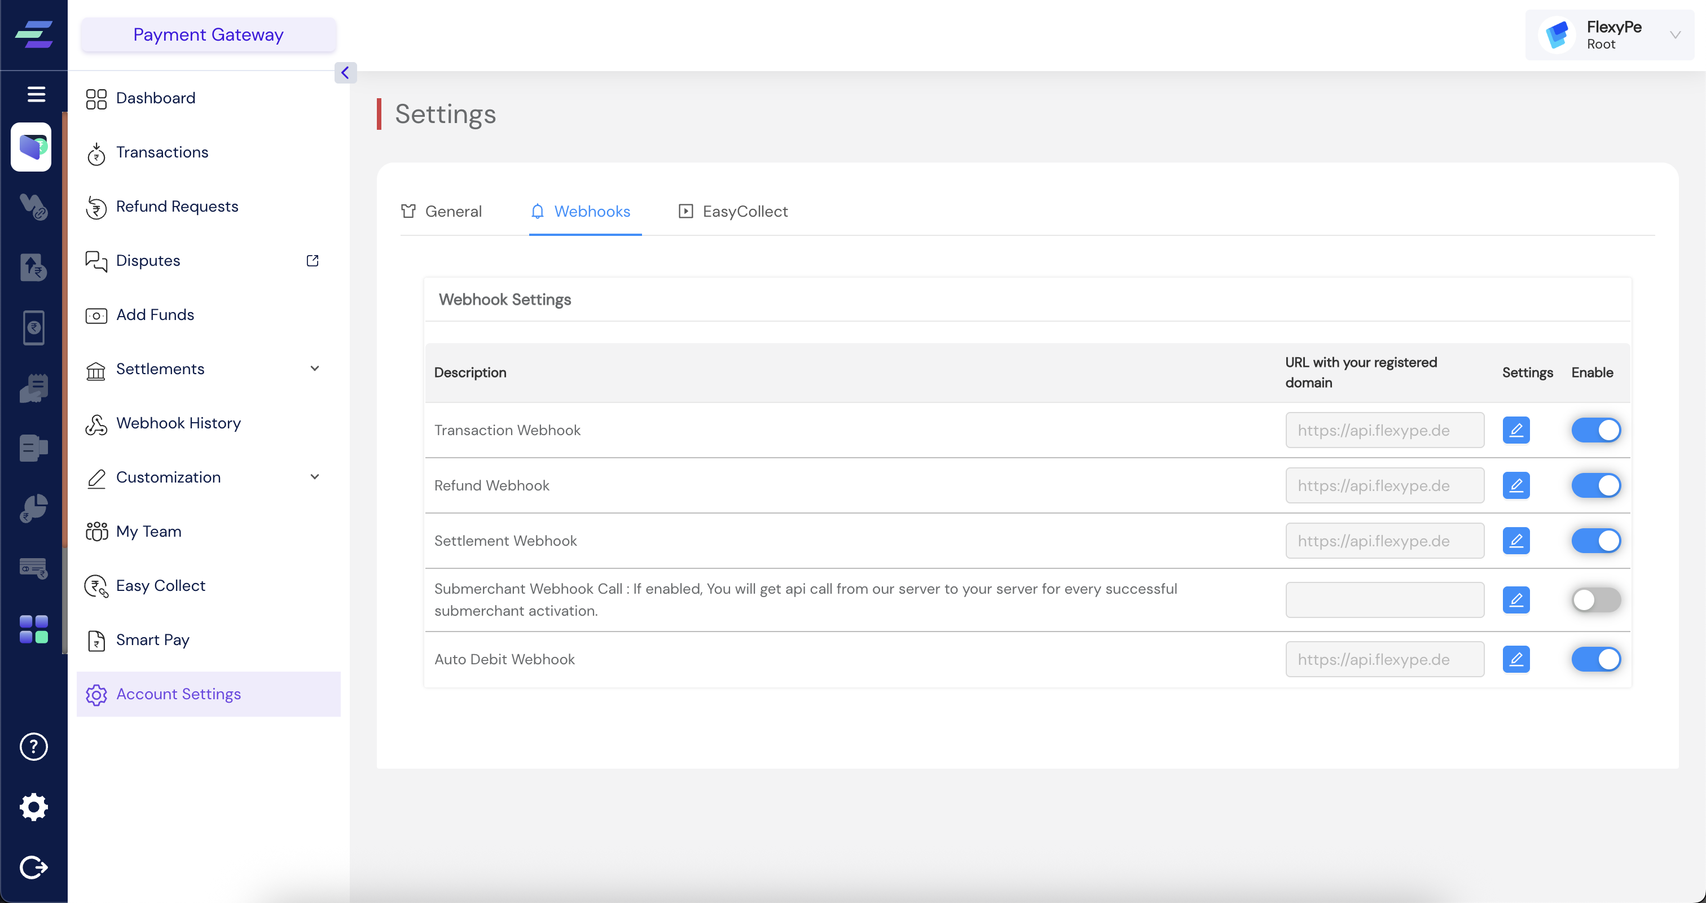Expand the Settlements submenu chevron
Image resolution: width=1706 pixels, height=903 pixels.
click(315, 369)
